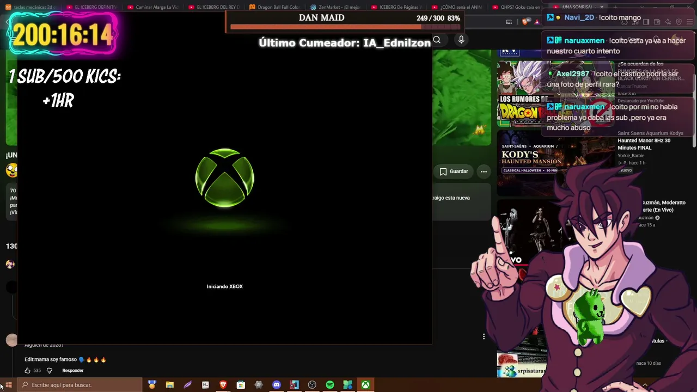Open the gray flower-shaped app in taskbar
Viewport: 697px width, 392px height.
click(259, 385)
